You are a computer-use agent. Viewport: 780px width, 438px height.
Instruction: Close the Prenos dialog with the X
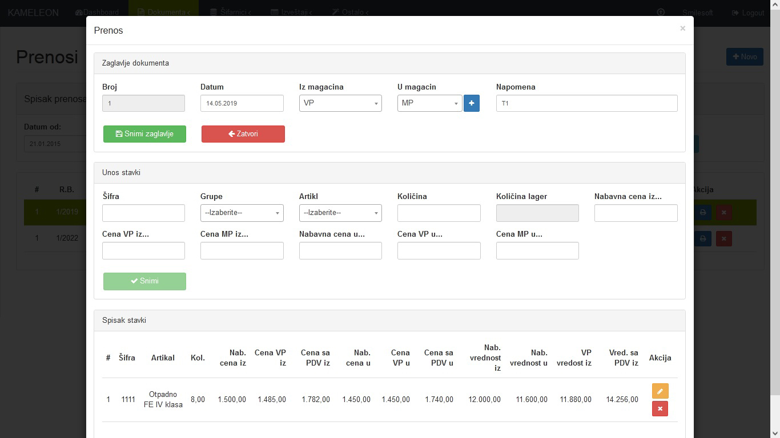682,29
